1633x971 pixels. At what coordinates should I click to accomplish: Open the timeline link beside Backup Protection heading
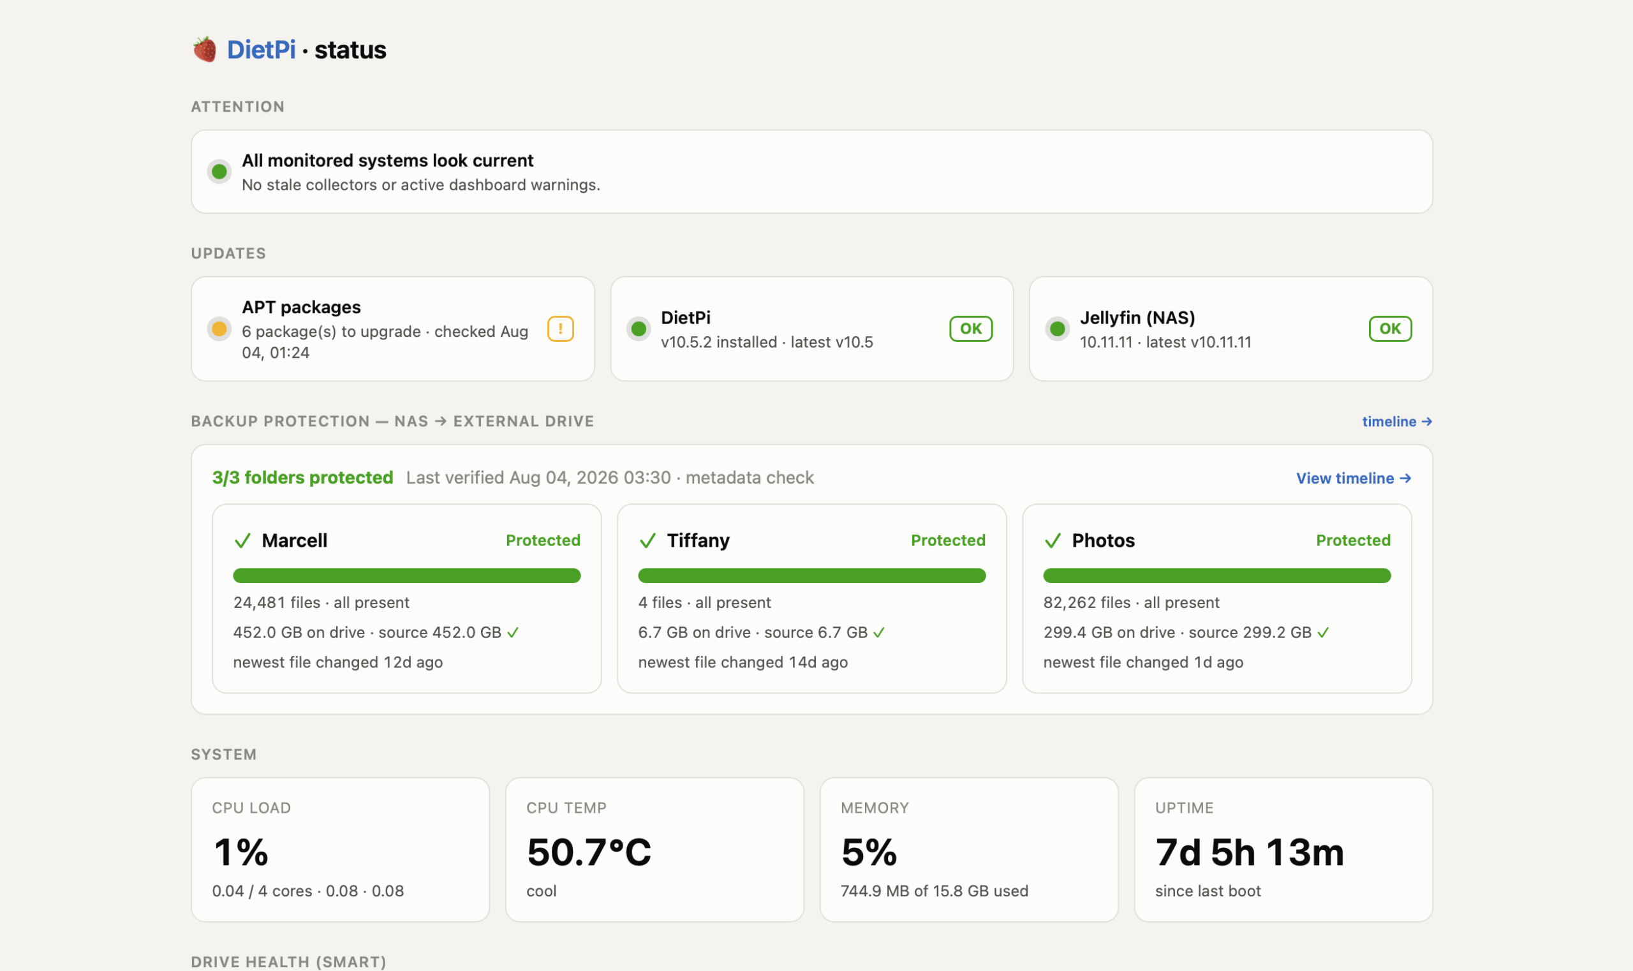pyautogui.click(x=1398, y=421)
